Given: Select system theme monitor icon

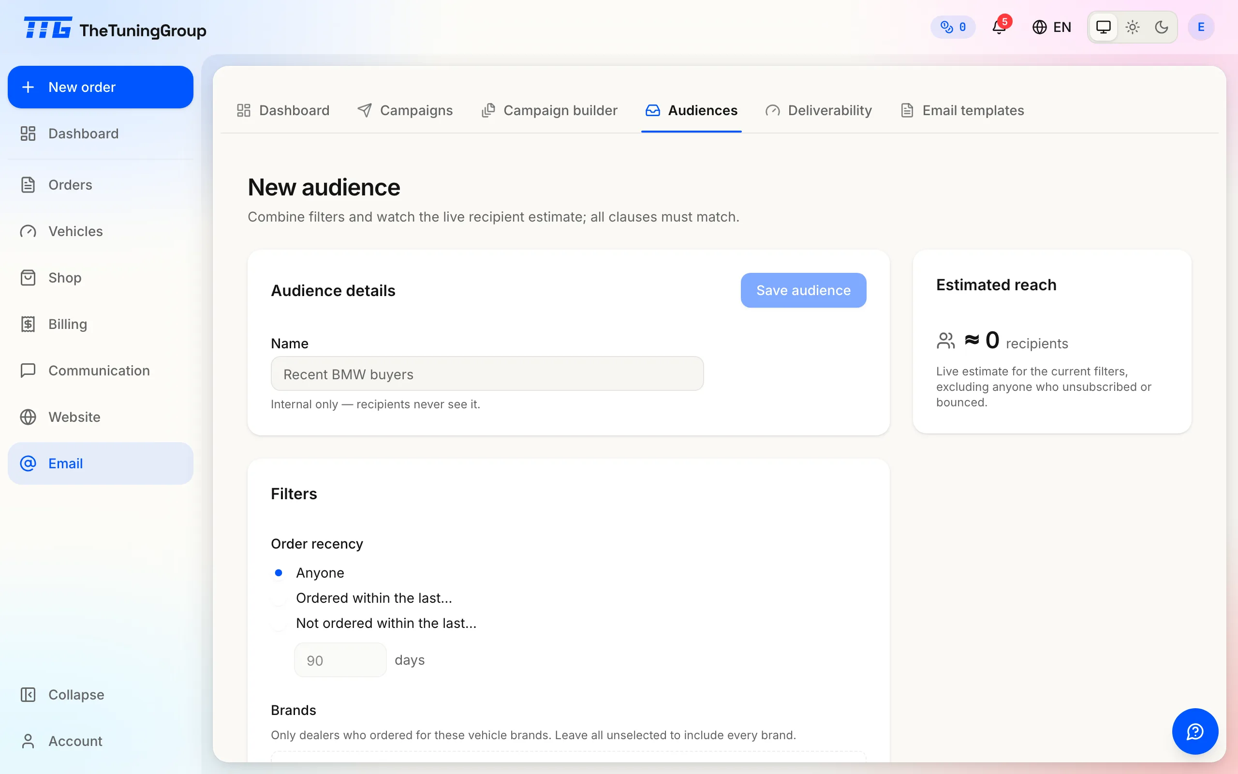Looking at the screenshot, I should (1104, 27).
